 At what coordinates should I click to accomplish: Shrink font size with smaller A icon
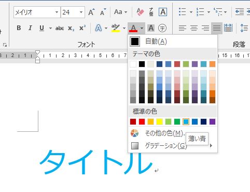point(103,12)
